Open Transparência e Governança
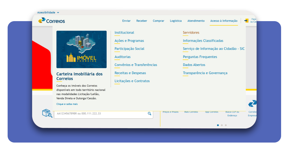This screenshot has width=289, height=151. (205, 73)
